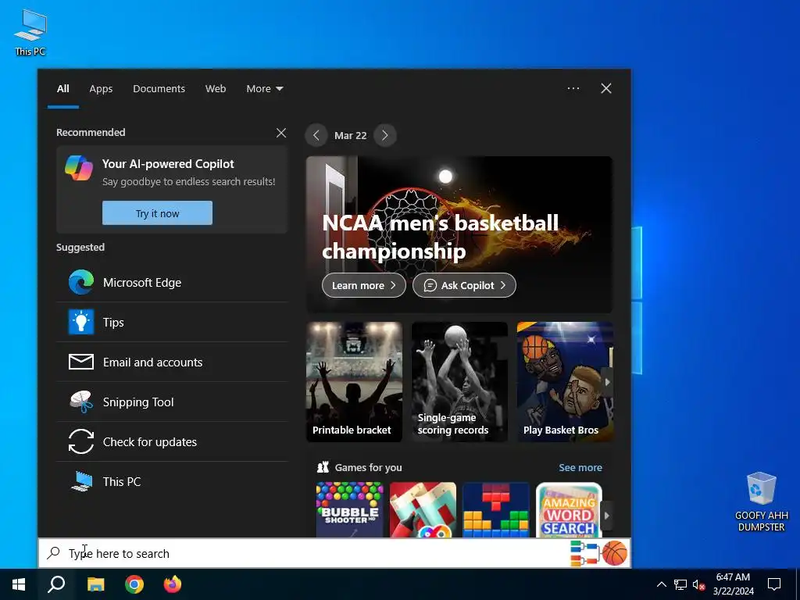Screen dimensions: 800x600
Task: Launch Firefox from the taskbar
Action: pyautogui.click(x=173, y=584)
